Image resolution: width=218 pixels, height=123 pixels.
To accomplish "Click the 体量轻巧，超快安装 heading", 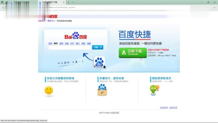I will 111,78.
